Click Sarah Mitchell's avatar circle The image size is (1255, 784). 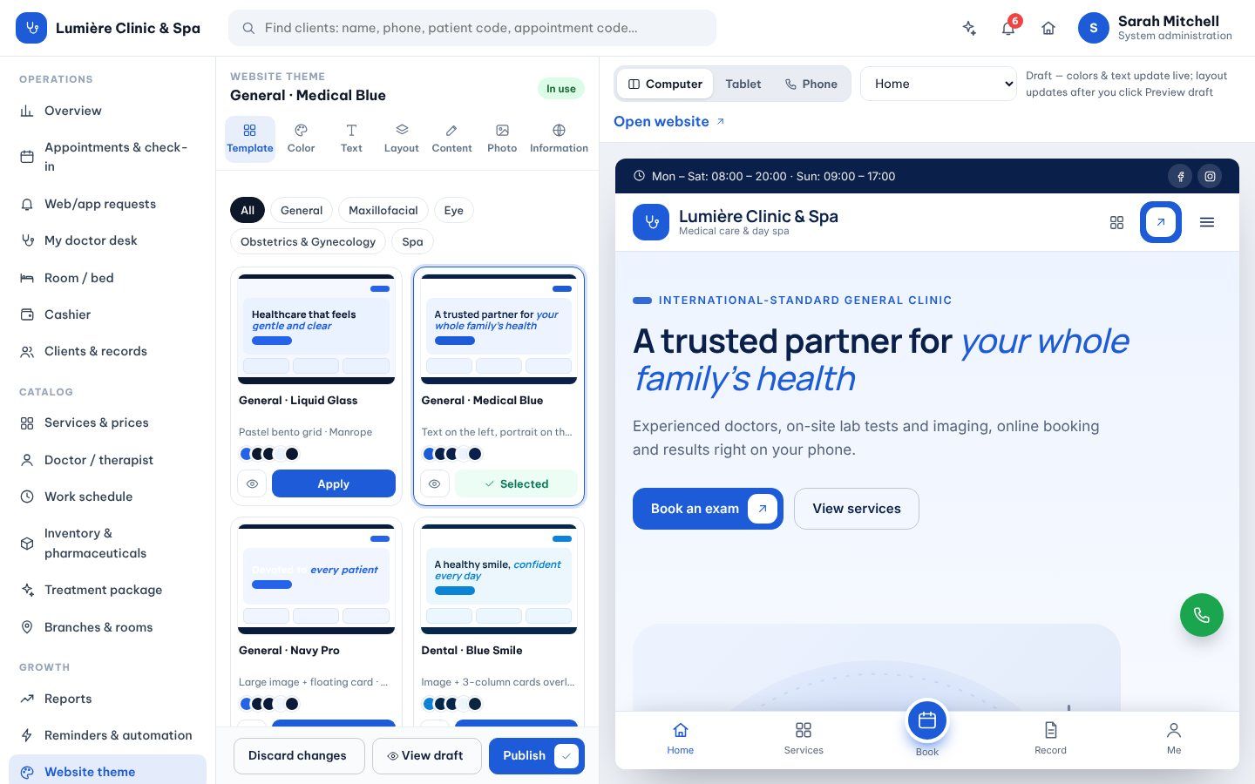pos(1094,28)
